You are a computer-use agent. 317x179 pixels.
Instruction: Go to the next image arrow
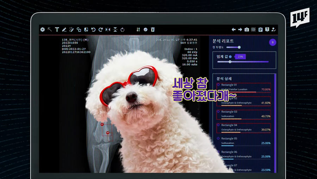(x=240, y=29)
